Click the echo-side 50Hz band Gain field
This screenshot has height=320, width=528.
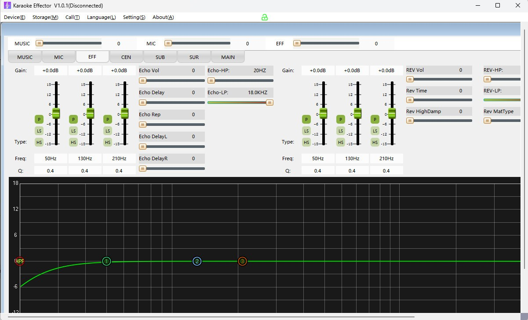(51, 70)
